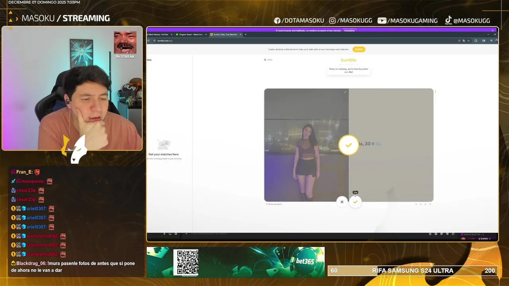
Task: Expand the profile photo with corner icon
Action: click(x=345, y=92)
